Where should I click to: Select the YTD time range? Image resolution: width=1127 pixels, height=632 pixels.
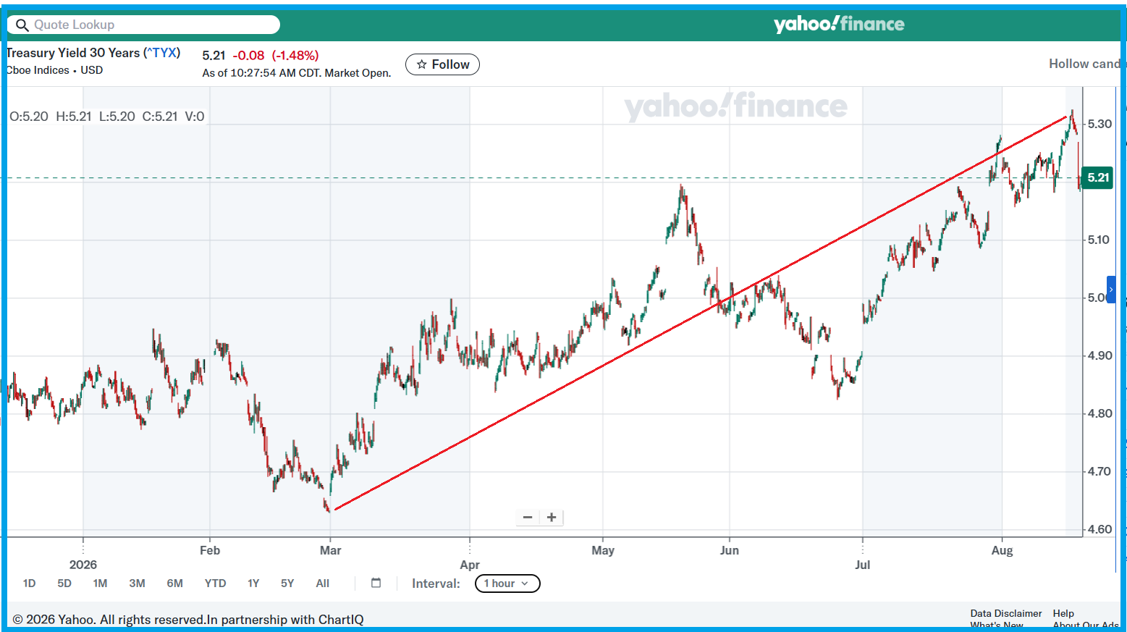point(215,583)
